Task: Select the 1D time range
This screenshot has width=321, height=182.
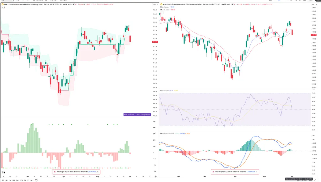Action: [x=3, y=180]
